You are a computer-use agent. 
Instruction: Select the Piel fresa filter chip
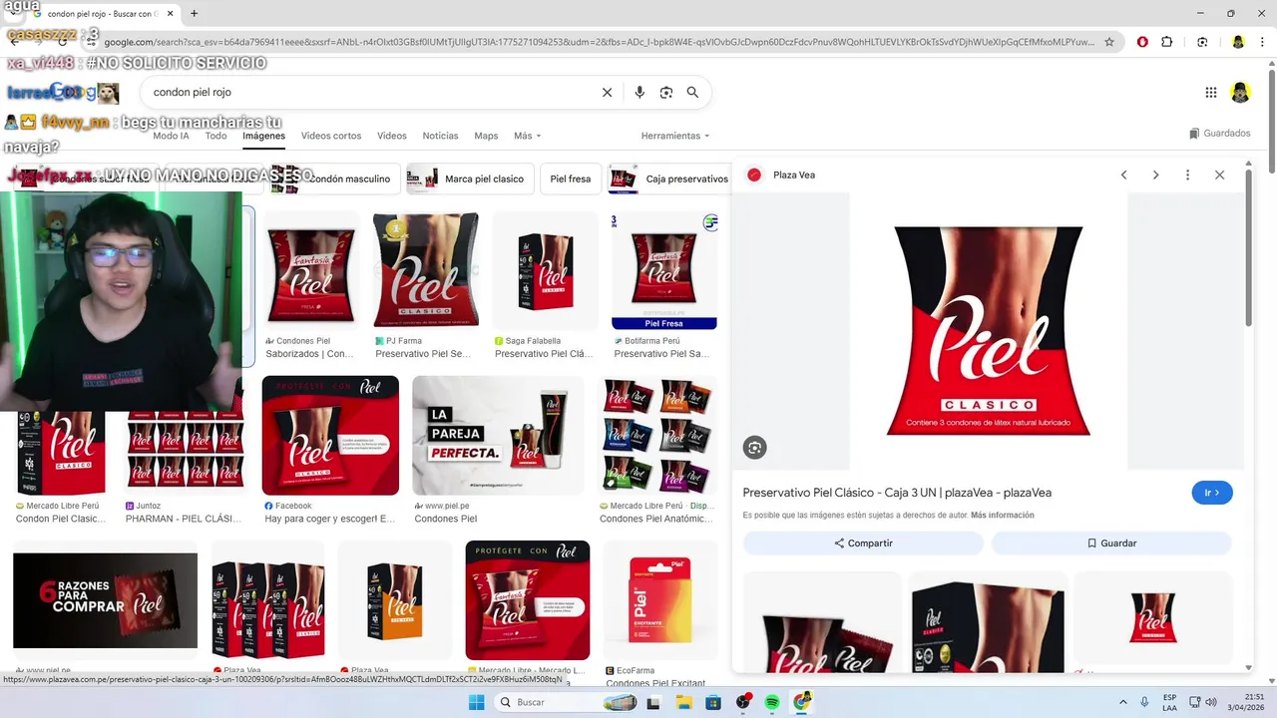coord(571,179)
